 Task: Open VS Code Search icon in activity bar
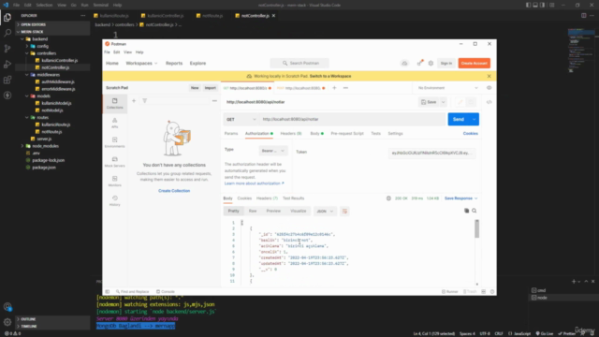click(x=7, y=34)
